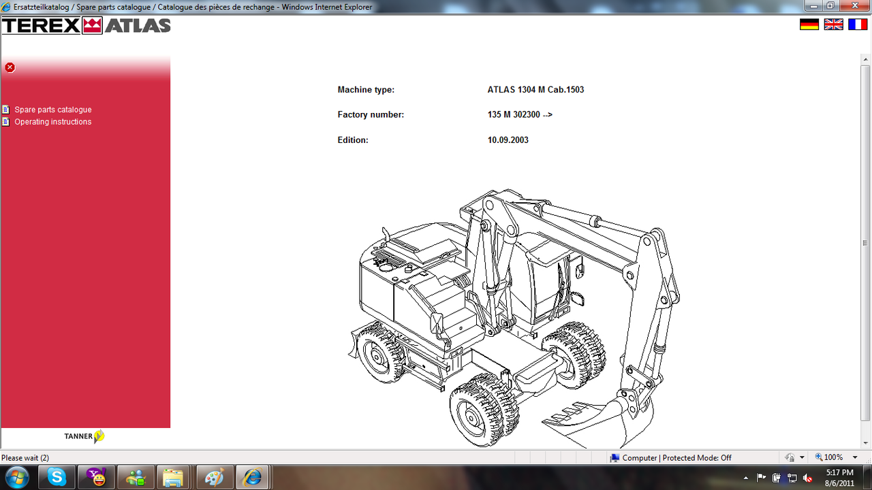Click the Spare parts catalogue document icon
This screenshot has width=872, height=490.
click(6, 110)
